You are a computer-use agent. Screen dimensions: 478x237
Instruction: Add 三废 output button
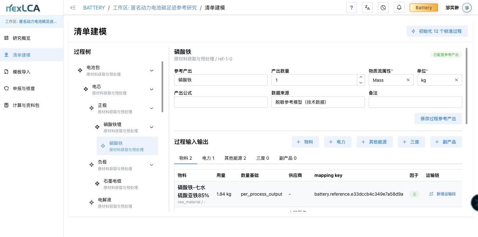click(412, 142)
